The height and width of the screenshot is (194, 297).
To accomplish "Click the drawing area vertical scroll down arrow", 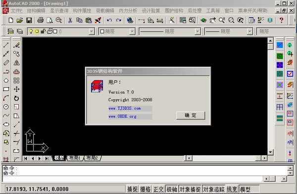I will (x=270, y=152).
